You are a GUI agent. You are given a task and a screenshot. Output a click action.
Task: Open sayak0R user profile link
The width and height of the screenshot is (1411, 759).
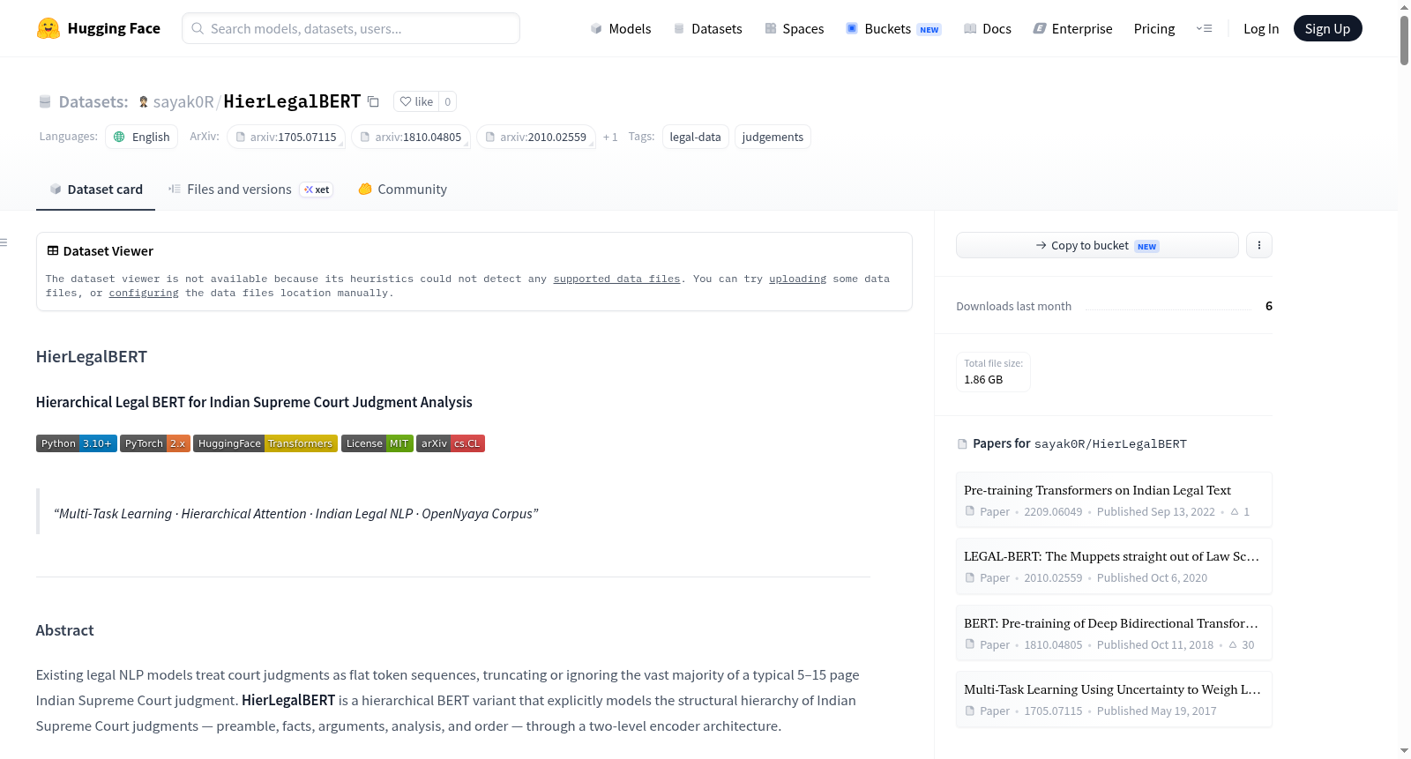(183, 101)
